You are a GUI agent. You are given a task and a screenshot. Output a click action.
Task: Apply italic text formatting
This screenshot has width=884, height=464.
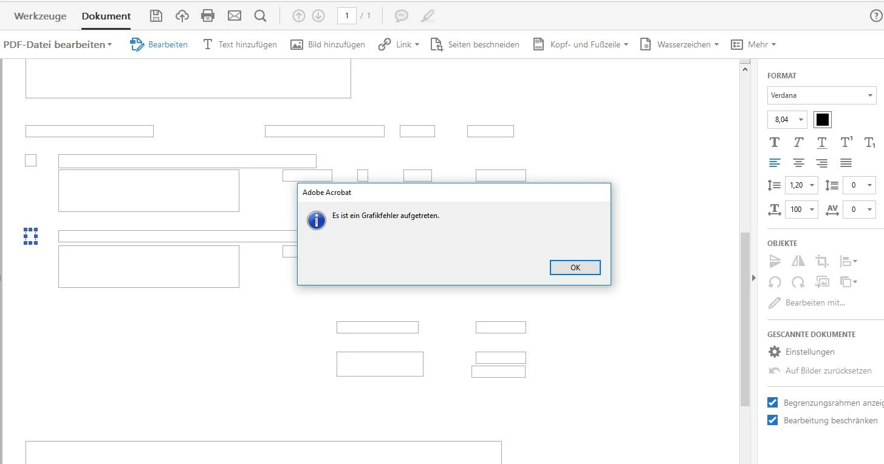(798, 142)
